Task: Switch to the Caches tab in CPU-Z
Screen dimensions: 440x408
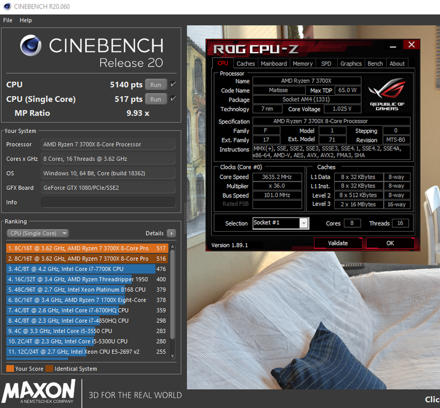Action: [246, 63]
